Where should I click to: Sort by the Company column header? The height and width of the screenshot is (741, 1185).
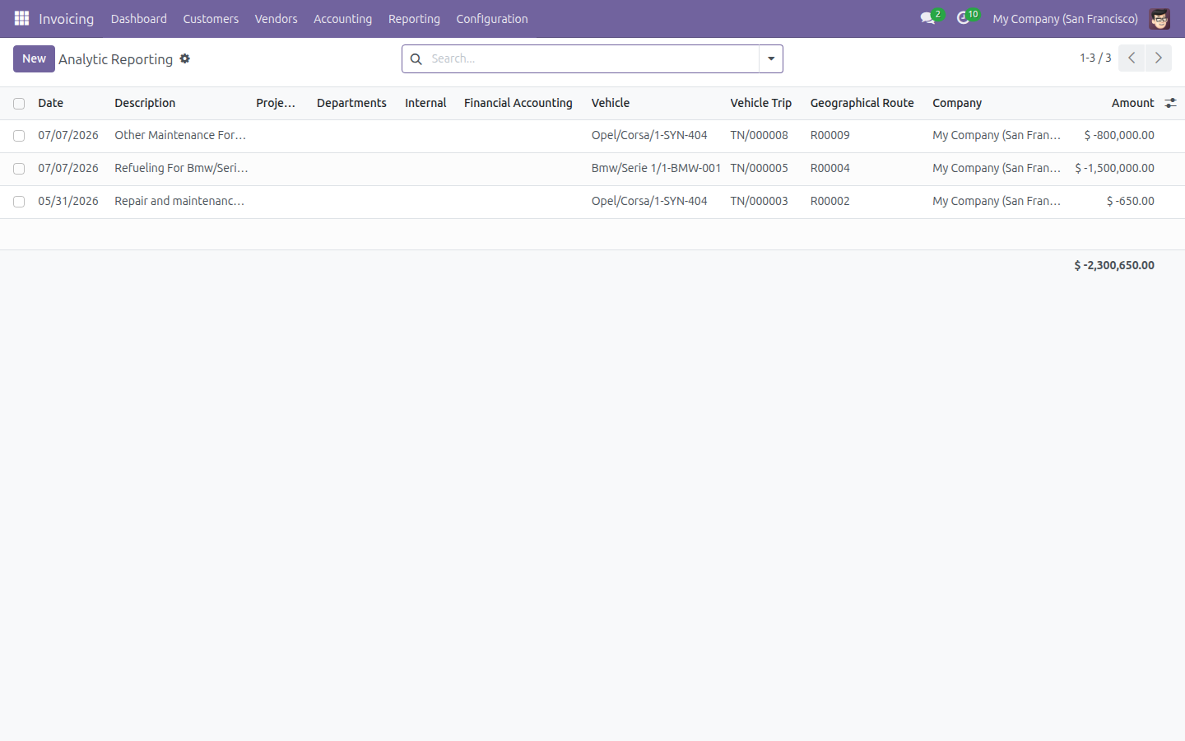(x=957, y=103)
